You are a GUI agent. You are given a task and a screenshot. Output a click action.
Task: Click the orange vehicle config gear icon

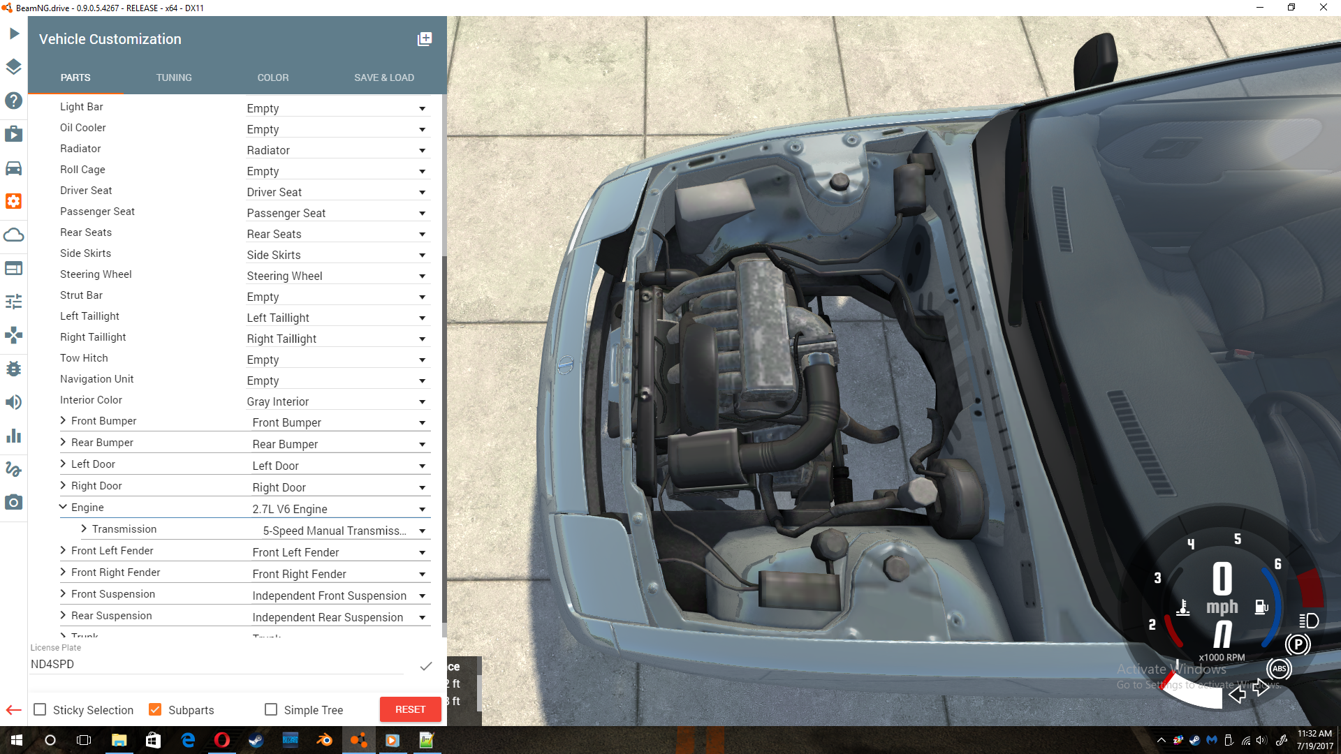click(x=14, y=201)
